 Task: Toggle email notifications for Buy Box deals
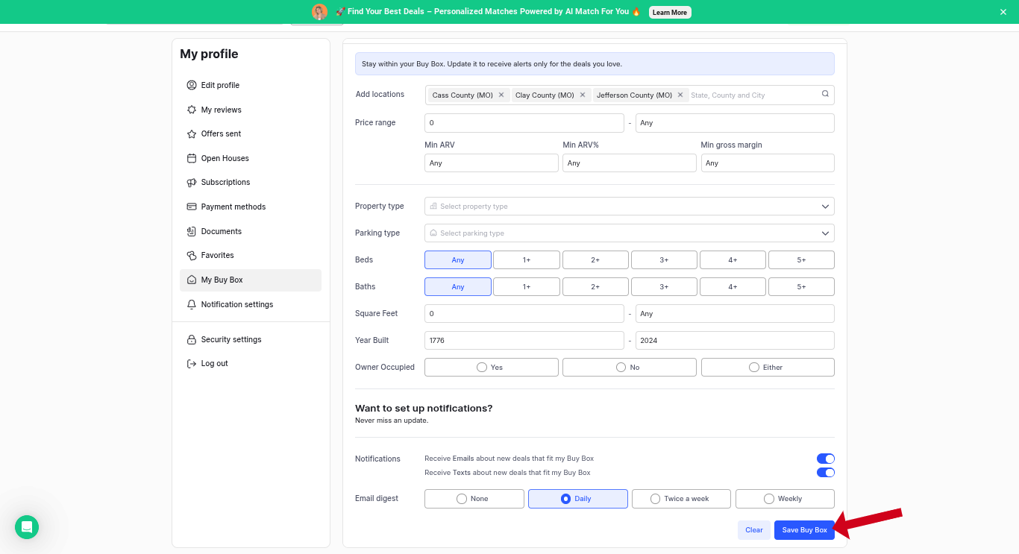(826, 459)
